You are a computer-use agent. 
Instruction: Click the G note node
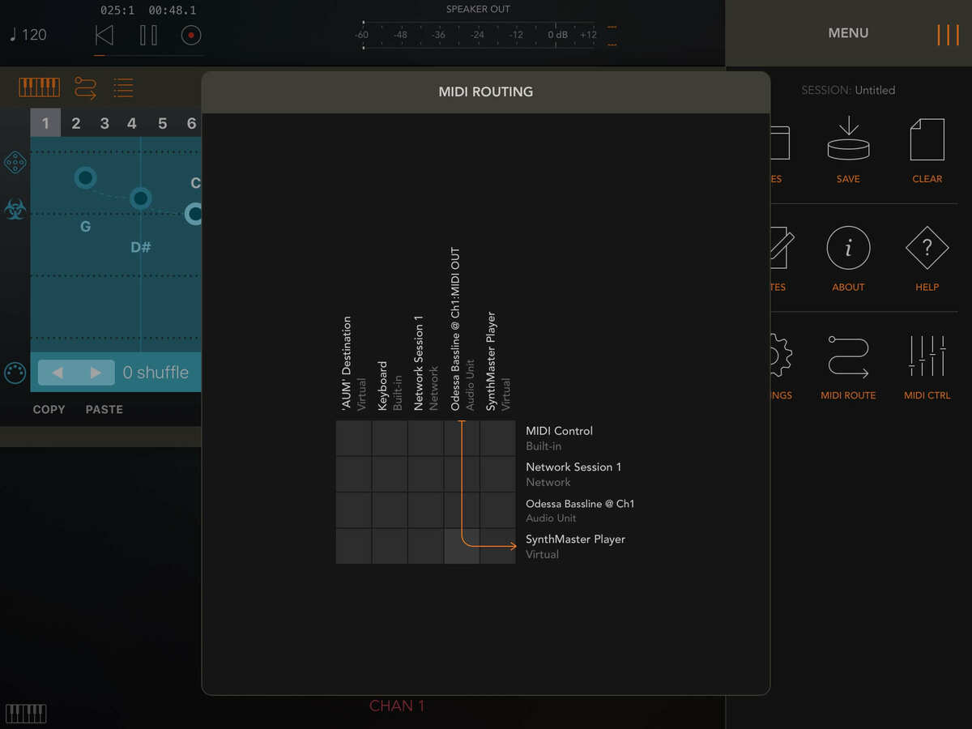pyautogui.click(x=85, y=178)
